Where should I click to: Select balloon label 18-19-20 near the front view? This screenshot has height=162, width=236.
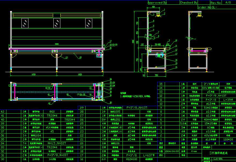(113, 45)
